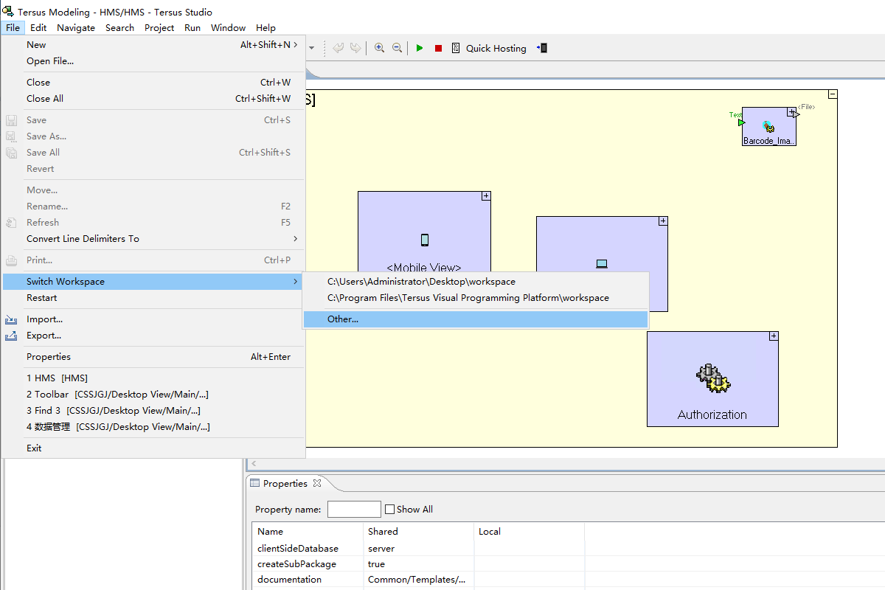
Task: Expand the Mobile View block plus
Action: coord(486,196)
